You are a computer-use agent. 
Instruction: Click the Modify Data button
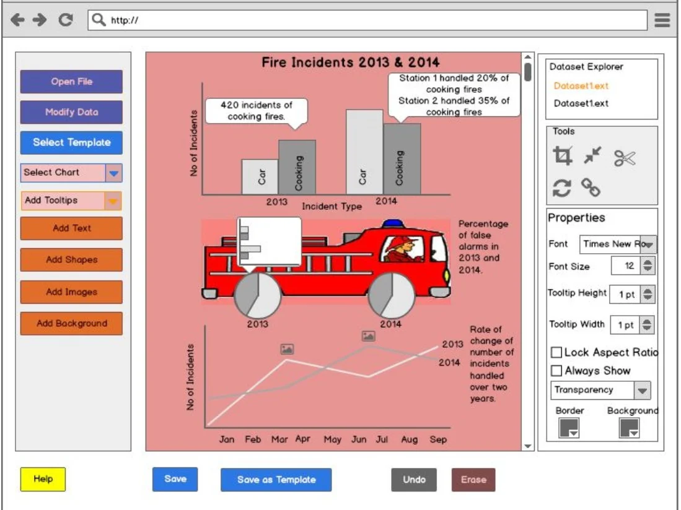(71, 112)
